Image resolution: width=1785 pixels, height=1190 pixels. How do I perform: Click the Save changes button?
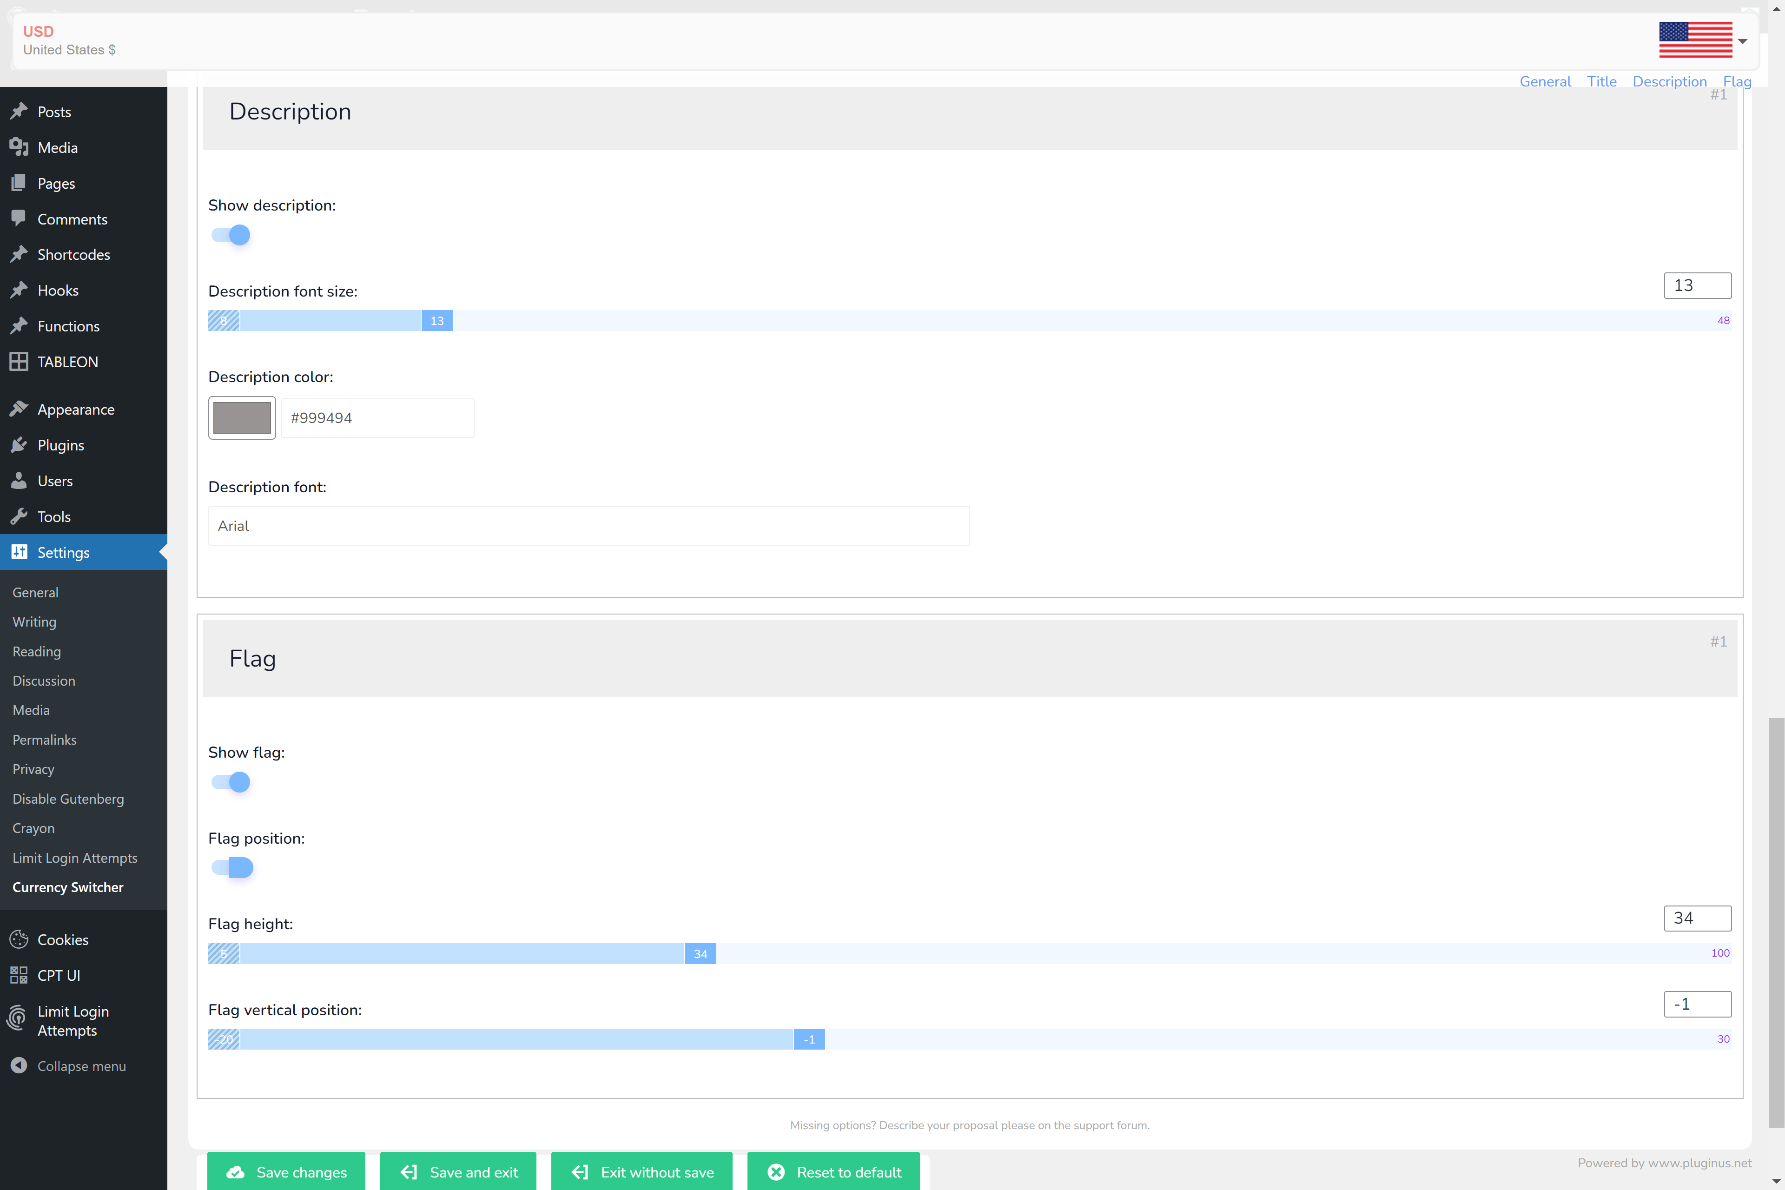click(x=286, y=1171)
